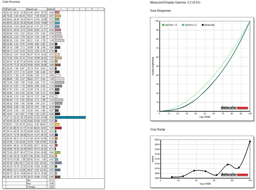
Task: Click the Max Delta-E value 4.96
Action: pos(52,183)
